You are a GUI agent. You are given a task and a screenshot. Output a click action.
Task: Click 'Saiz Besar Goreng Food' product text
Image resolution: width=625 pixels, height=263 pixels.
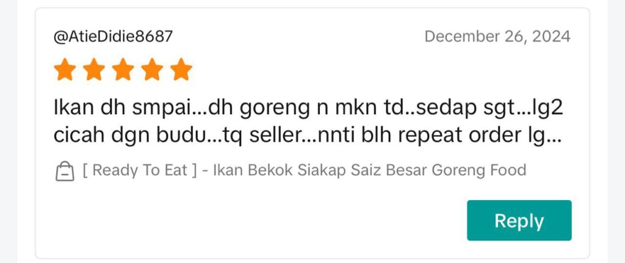438,170
